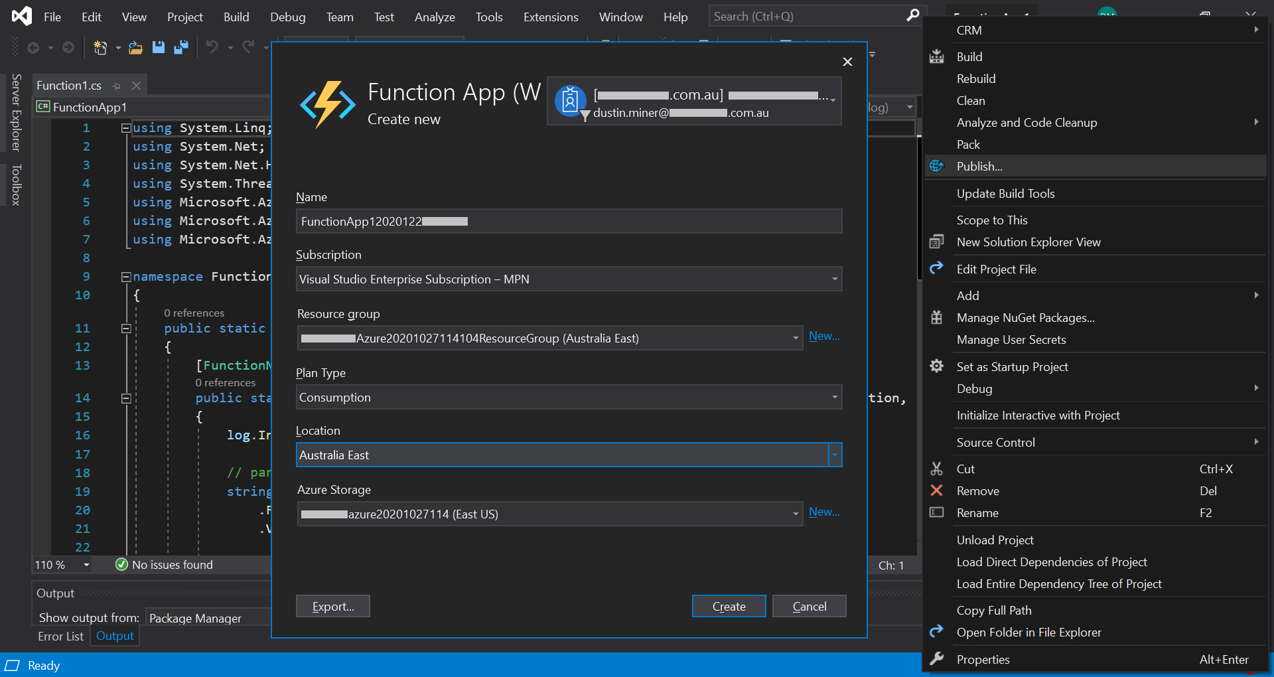This screenshot has height=677, width=1274.
Task: Click the Edit Project File arrow icon
Action: 936,268
